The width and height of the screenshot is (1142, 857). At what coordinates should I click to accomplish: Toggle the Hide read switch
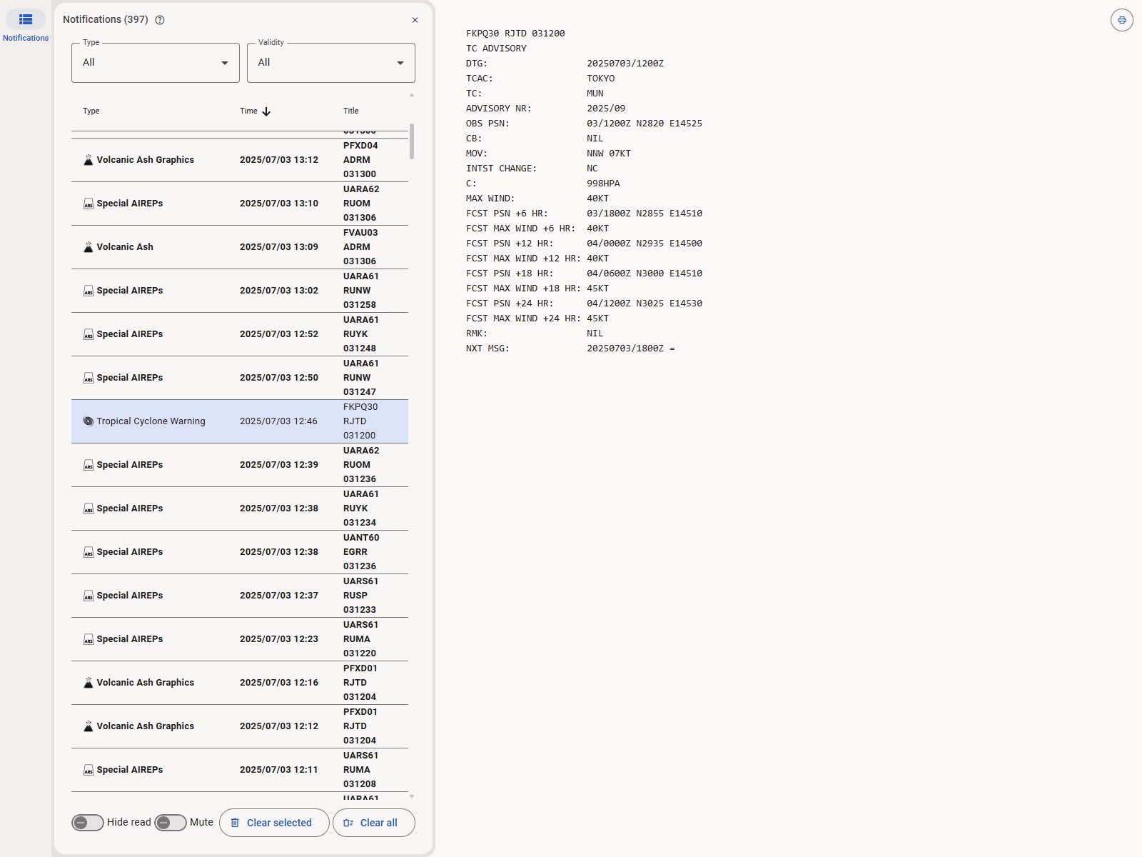coord(88,823)
